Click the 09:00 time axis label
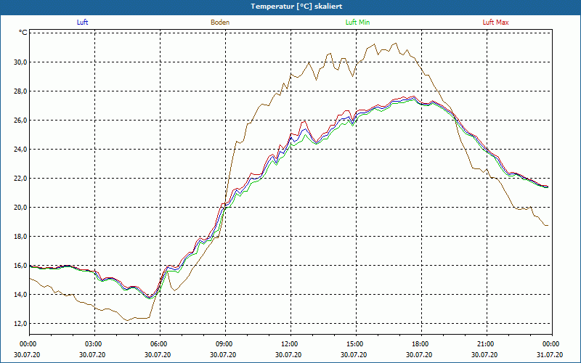This screenshot has width=581, height=363. [225, 344]
